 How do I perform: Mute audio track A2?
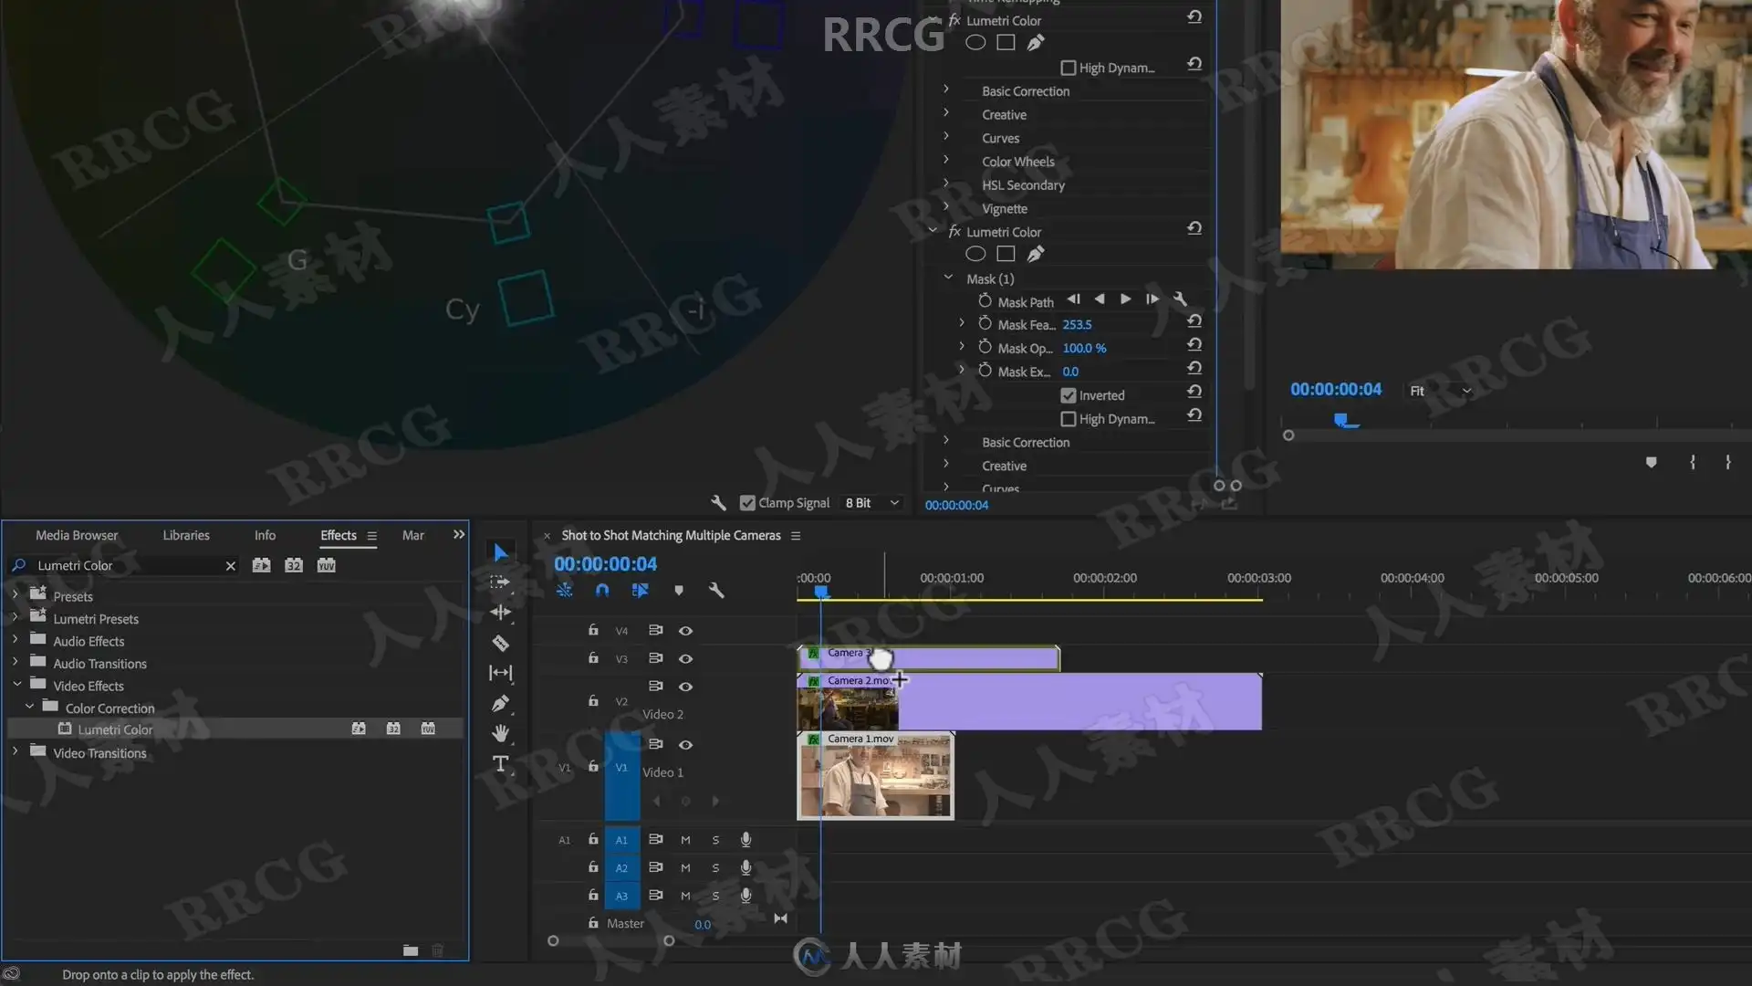click(x=685, y=868)
